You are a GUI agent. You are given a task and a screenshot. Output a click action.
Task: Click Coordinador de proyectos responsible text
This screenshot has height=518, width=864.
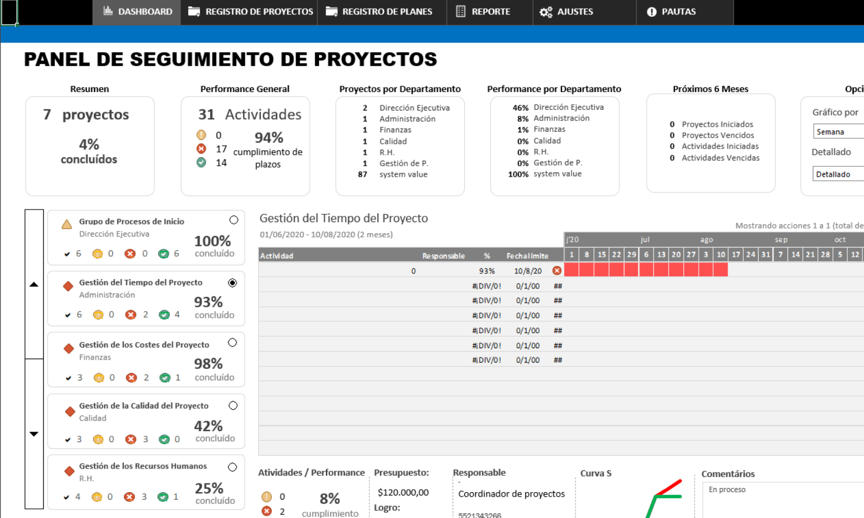511,494
